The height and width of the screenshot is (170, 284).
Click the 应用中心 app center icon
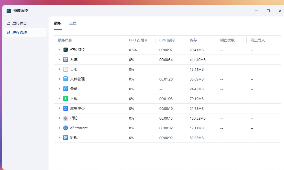(x=66, y=108)
